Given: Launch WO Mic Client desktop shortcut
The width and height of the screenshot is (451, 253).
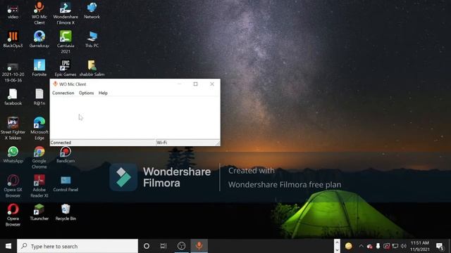Looking at the screenshot, I should (39, 13).
